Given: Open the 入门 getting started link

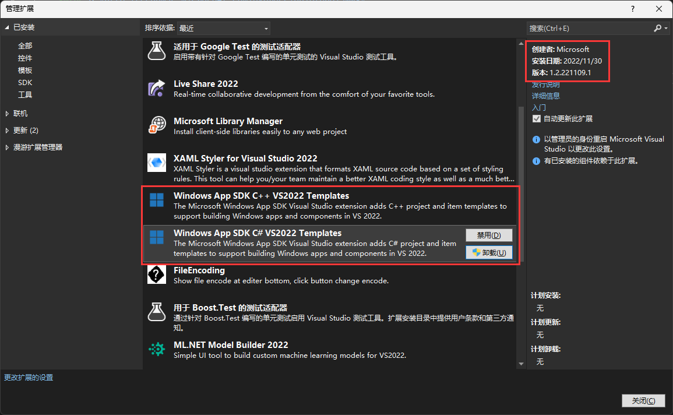Looking at the screenshot, I should (538, 107).
